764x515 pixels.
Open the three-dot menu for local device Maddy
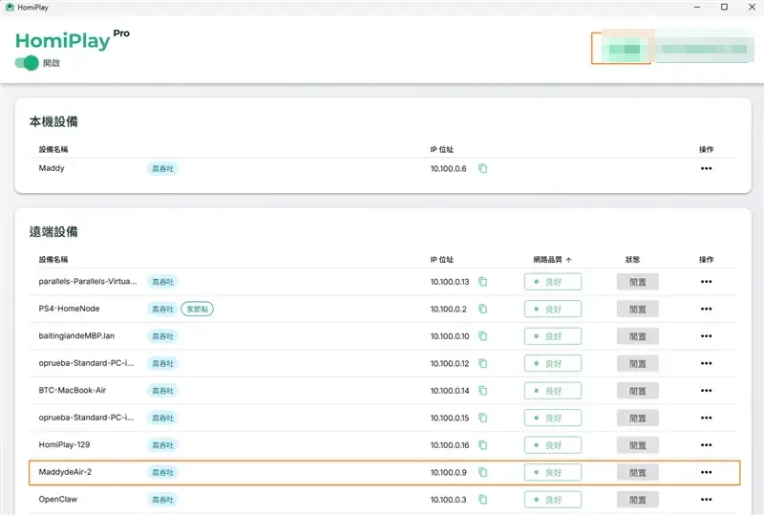point(706,168)
